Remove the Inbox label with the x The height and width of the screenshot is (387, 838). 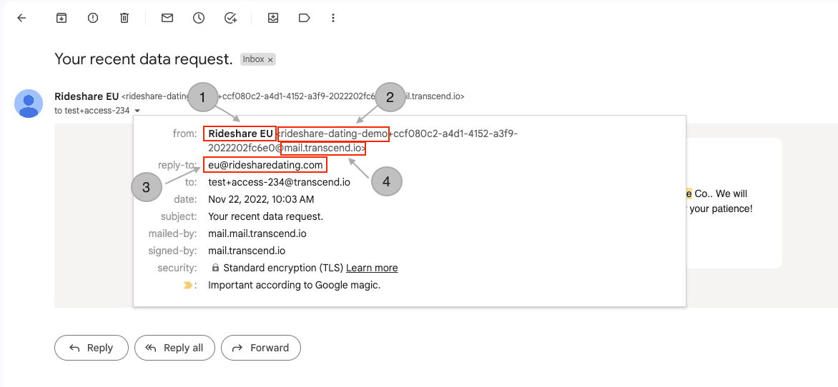tap(270, 60)
